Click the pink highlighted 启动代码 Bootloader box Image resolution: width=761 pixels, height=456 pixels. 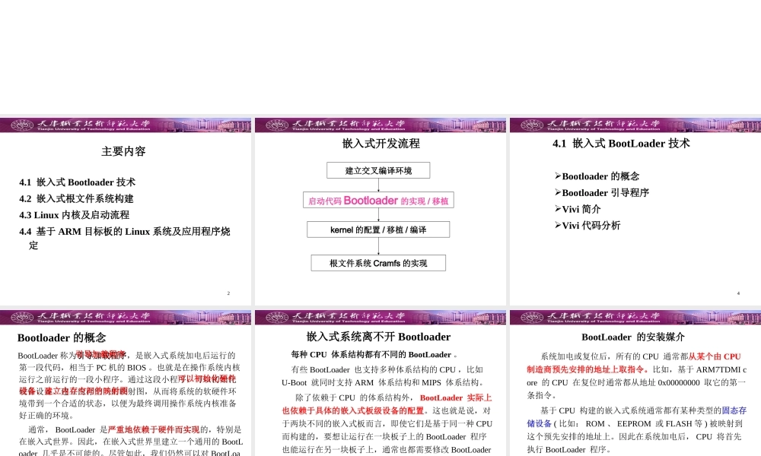tap(378, 200)
